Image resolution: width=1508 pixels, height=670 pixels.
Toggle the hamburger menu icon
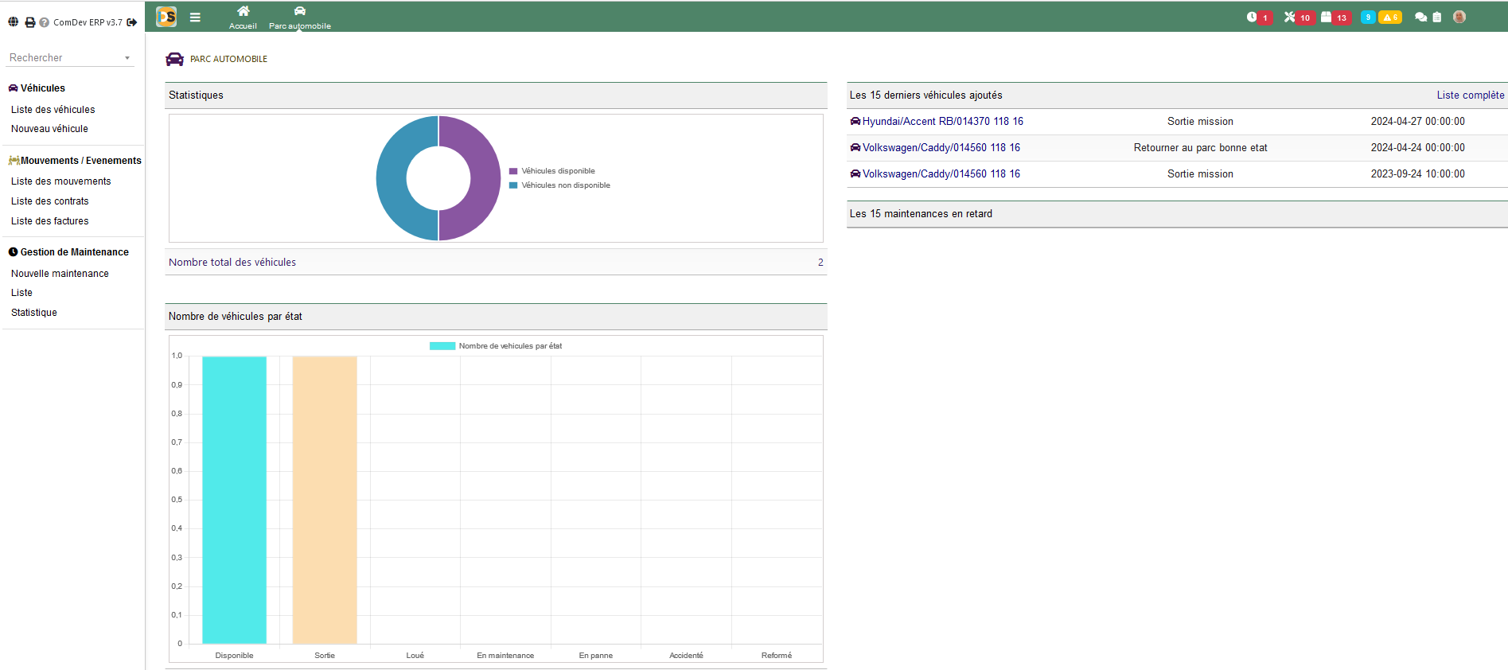(195, 17)
